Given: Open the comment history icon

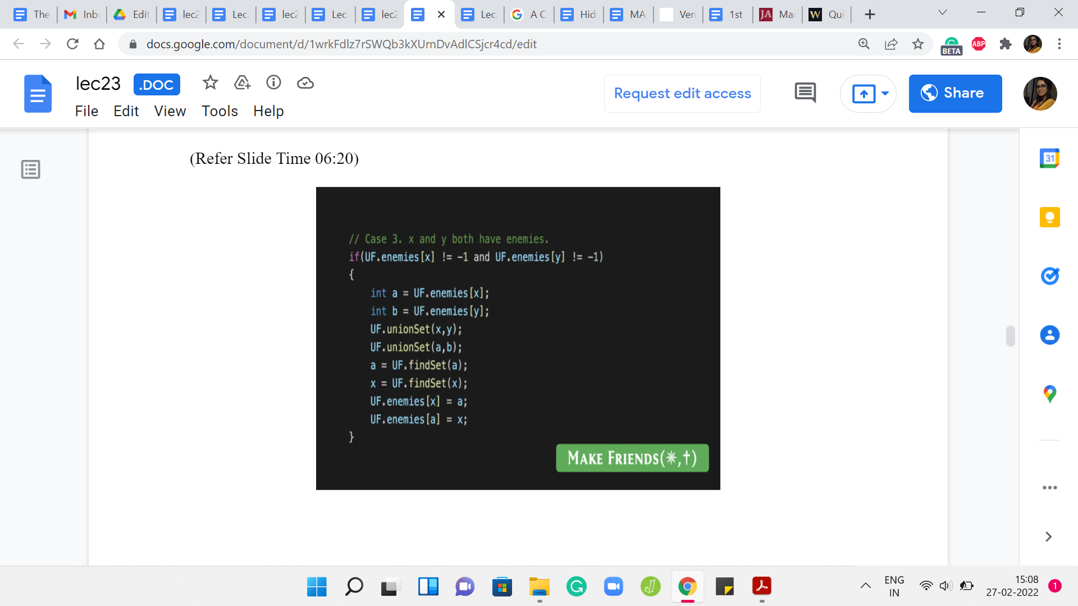Looking at the screenshot, I should [805, 93].
